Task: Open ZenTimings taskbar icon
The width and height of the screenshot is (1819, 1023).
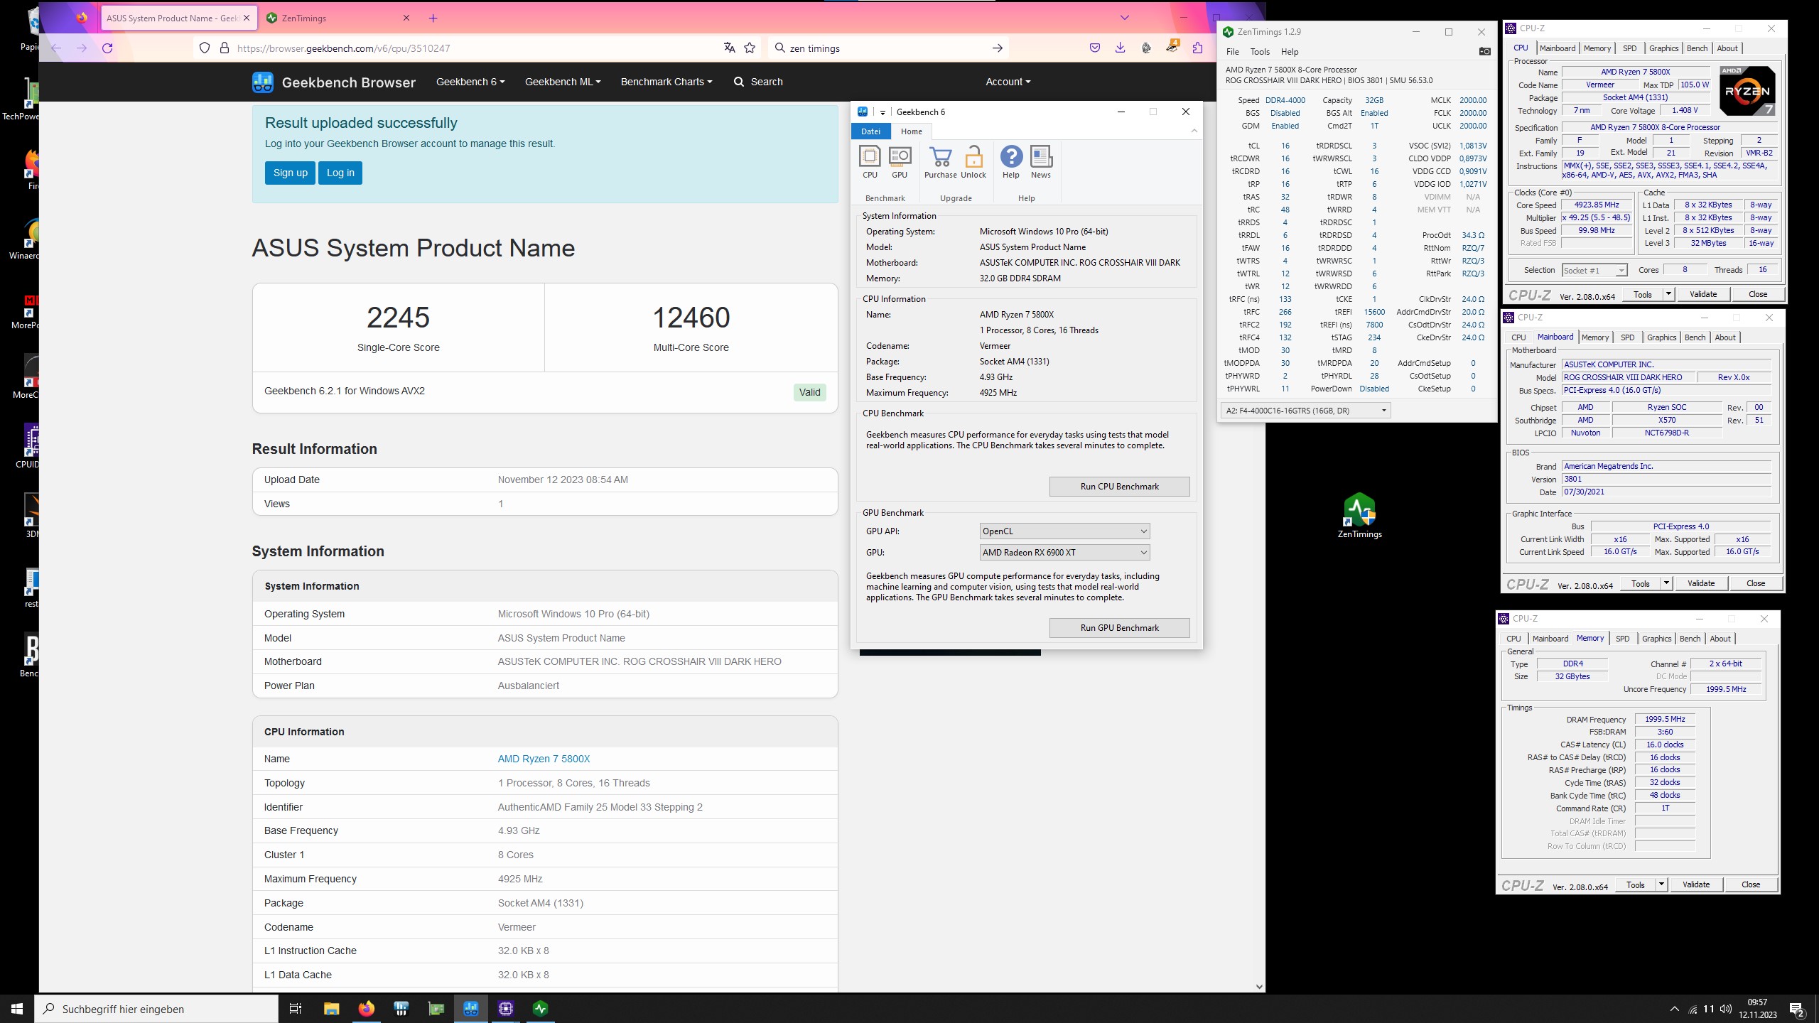Action: [x=541, y=1009]
